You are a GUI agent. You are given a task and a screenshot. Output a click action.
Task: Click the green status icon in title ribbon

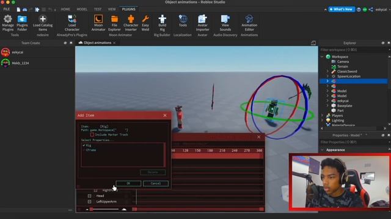(365, 10)
